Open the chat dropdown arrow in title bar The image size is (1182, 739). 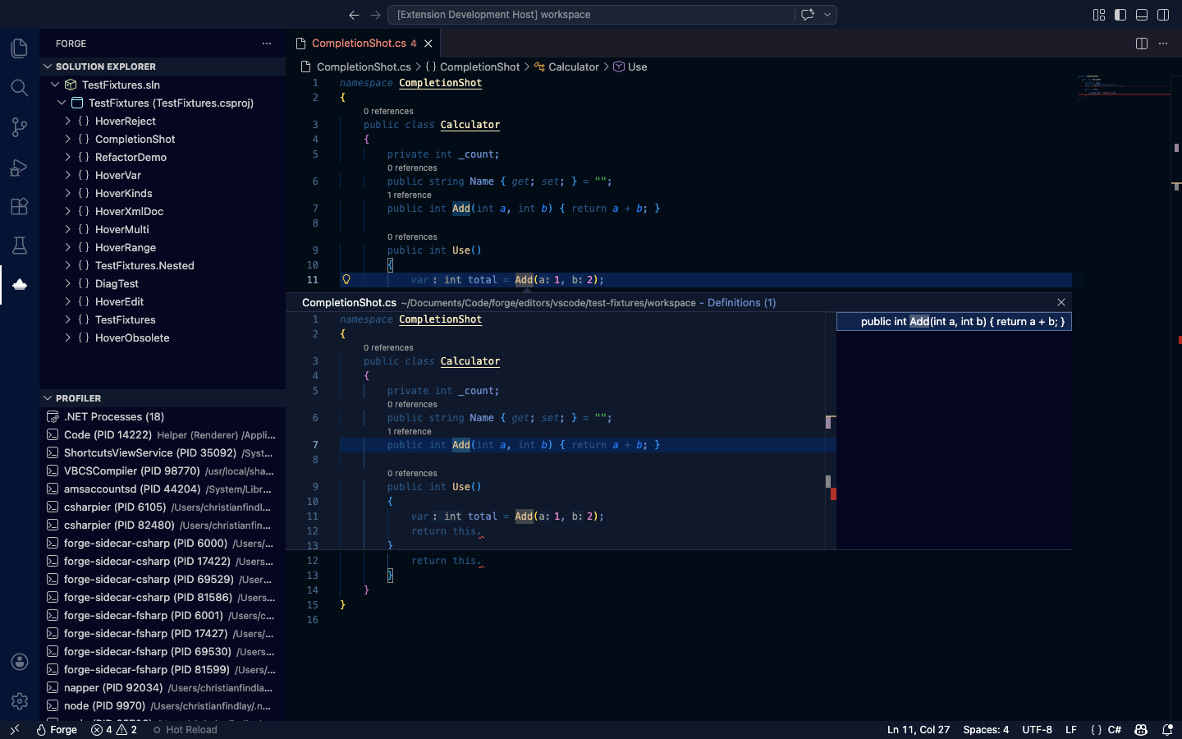(827, 15)
